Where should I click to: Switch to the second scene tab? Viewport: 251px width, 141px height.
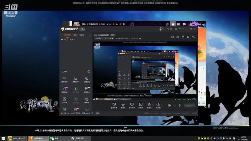(x=75, y=35)
